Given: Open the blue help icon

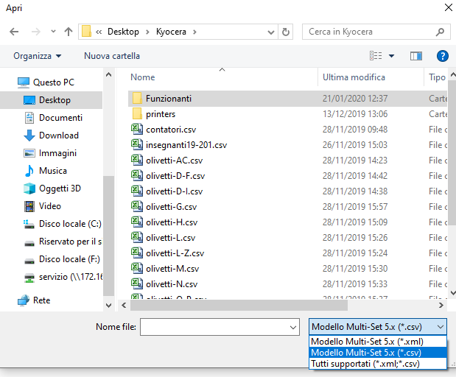Looking at the screenshot, I should (x=442, y=56).
